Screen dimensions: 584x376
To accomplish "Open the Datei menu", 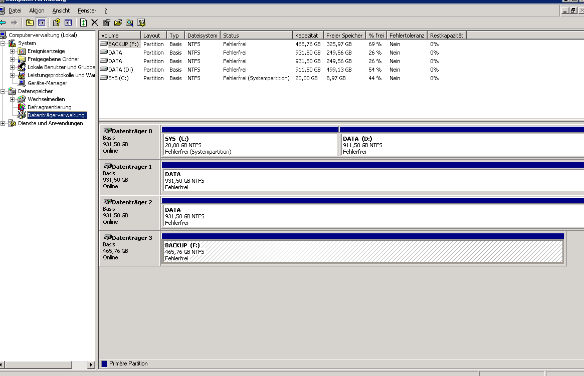I will pyautogui.click(x=15, y=11).
